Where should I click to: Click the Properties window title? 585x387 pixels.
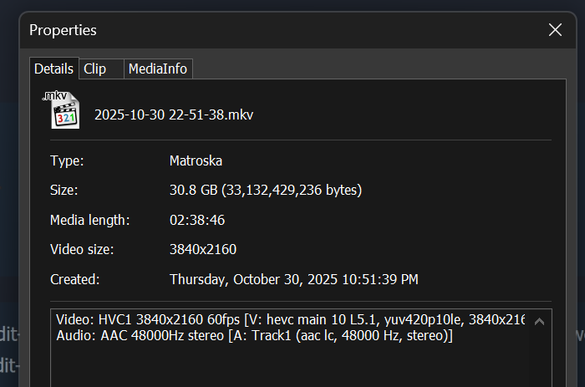pyautogui.click(x=63, y=30)
